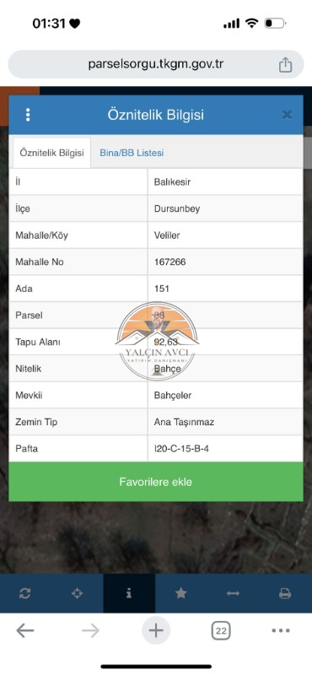Switch to the Bina/BB Listesi tab

click(132, 153)
